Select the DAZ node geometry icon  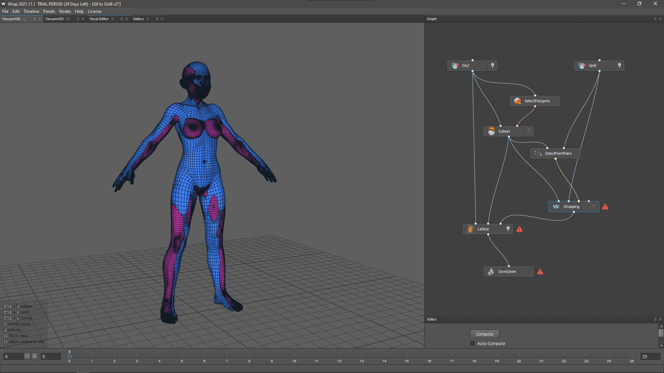[x=455, y=66]
